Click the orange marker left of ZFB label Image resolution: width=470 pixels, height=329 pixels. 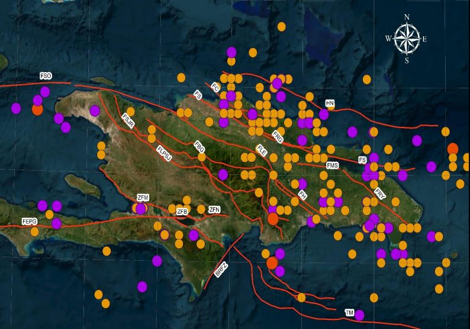pos(173,209)
